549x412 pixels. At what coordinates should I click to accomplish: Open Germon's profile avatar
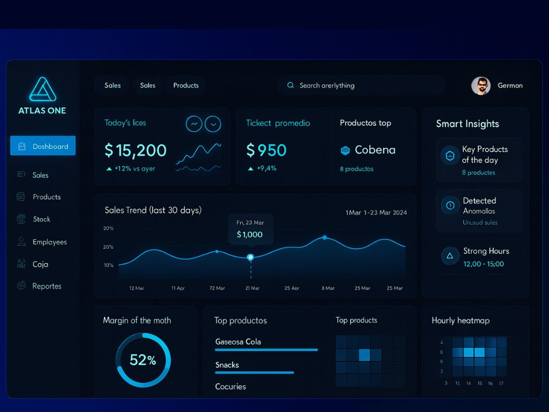point(480,85)
